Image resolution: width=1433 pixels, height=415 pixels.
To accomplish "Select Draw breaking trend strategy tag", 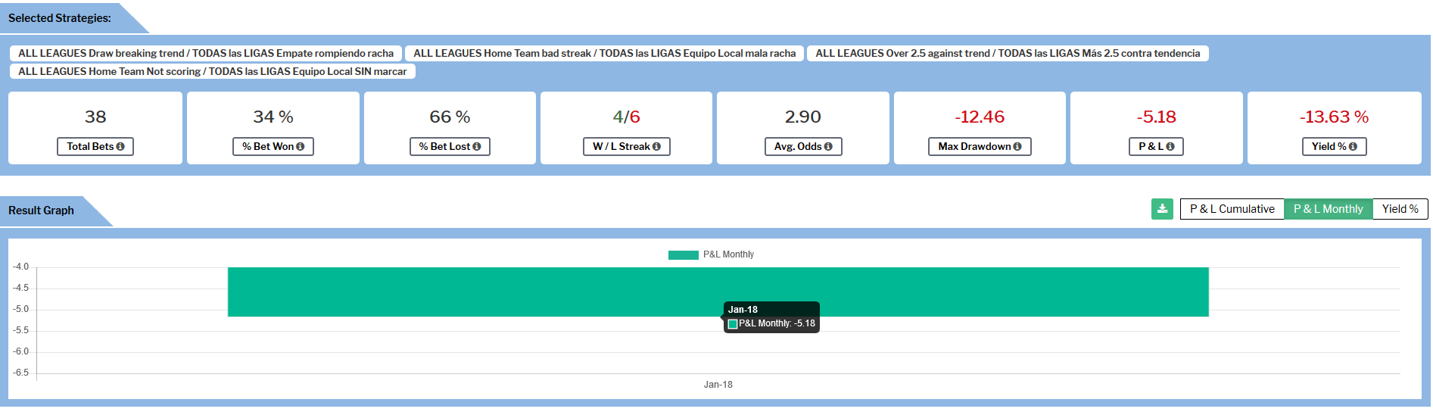I will [x=206, y=53].
